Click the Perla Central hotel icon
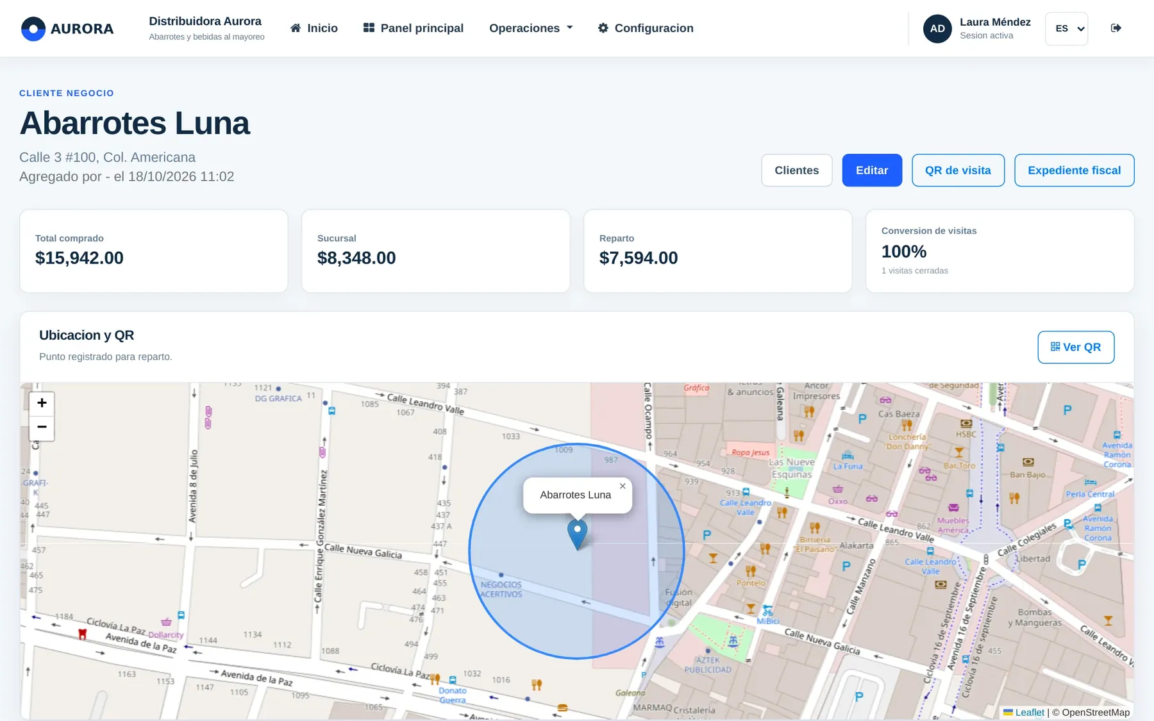Screen dimensions: 1154x721 point(1091,483)
